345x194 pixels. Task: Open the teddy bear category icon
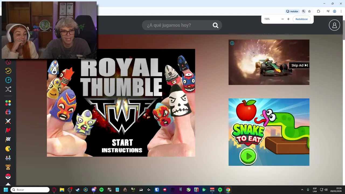tap(8, 167)
